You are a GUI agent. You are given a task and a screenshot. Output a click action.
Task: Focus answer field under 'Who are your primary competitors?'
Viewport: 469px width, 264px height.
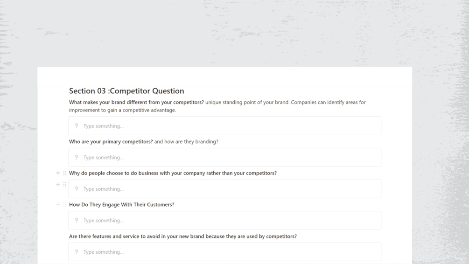[x=229, y=158]
